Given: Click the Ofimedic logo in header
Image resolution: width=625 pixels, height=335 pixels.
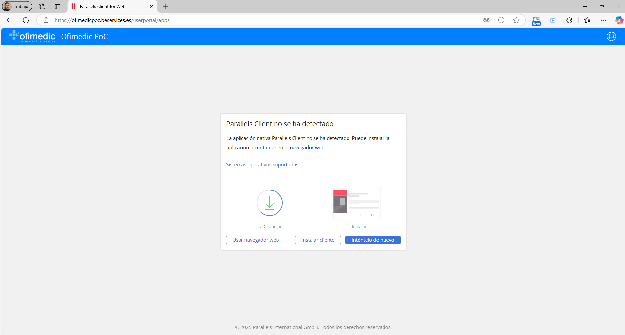Looking at the screenshot, I should point(33,36).
